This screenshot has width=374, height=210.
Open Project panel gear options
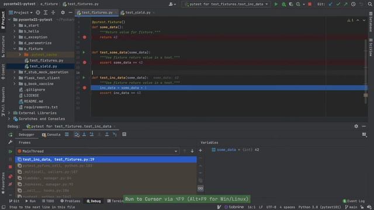(63, 12)
